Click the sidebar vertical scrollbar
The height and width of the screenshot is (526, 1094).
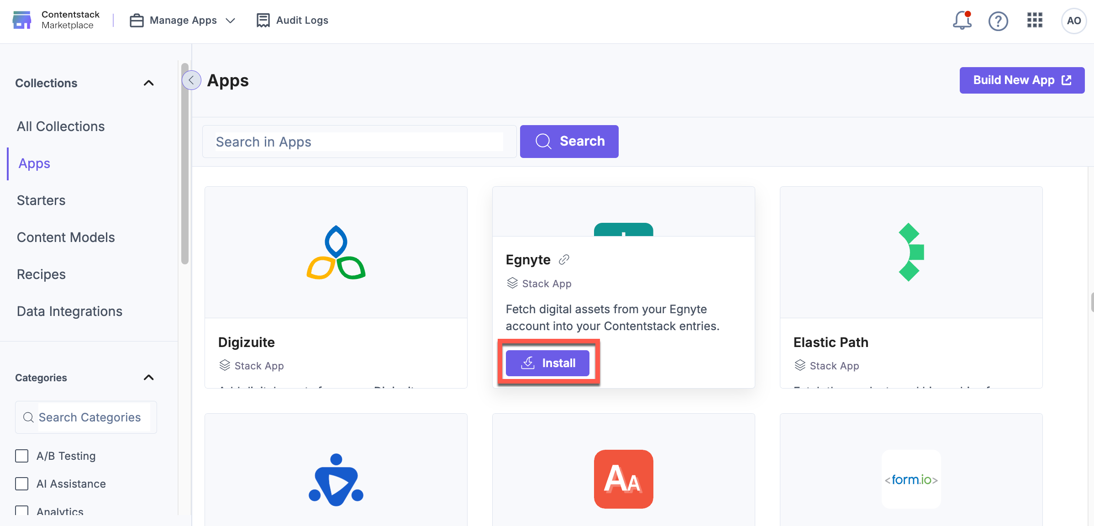coord(184,163)
